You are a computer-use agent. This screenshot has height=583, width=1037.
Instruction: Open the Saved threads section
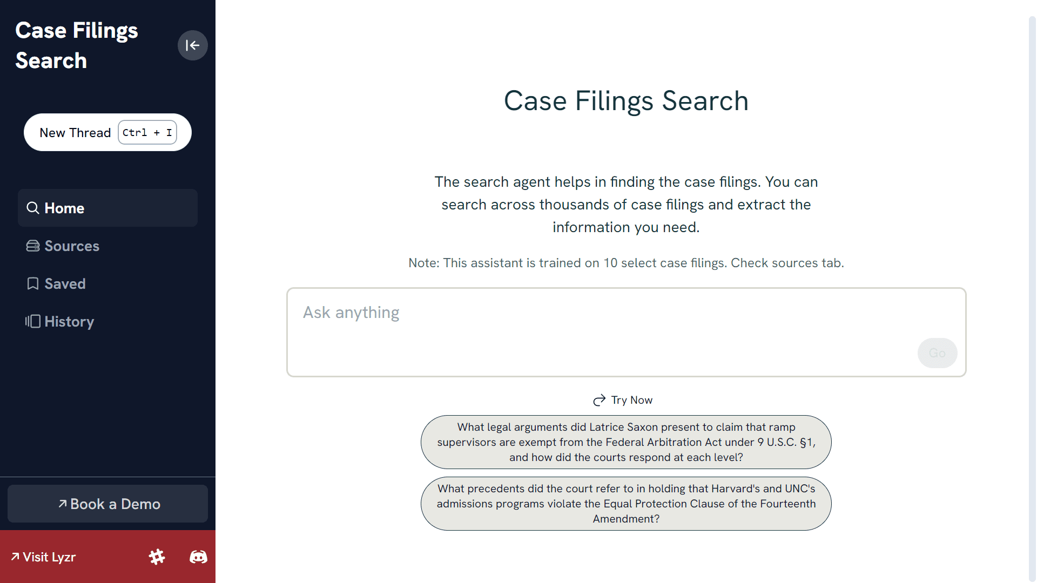coord(65,284)
